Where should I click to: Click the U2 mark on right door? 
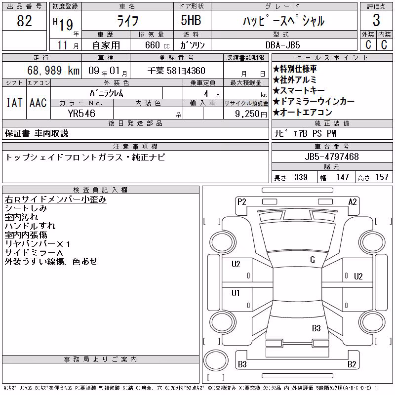358,276
